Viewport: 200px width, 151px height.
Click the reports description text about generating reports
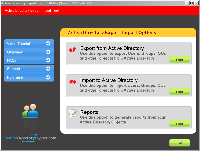click(x=123, y=120)
